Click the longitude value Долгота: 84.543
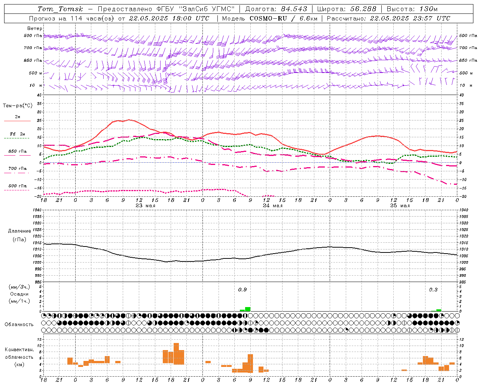 click(276, 9)
